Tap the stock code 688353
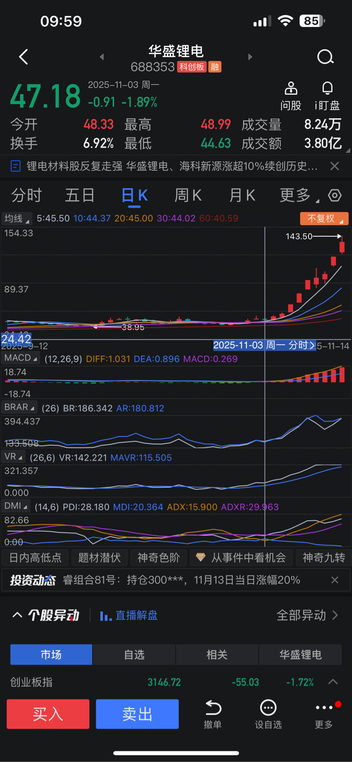This screenshot has width=352, height=762. pyautogui.click(x=153, y=67)
